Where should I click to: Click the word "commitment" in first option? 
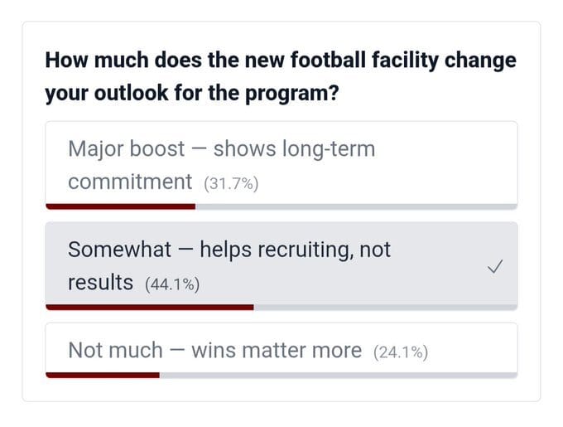(129, 182)
